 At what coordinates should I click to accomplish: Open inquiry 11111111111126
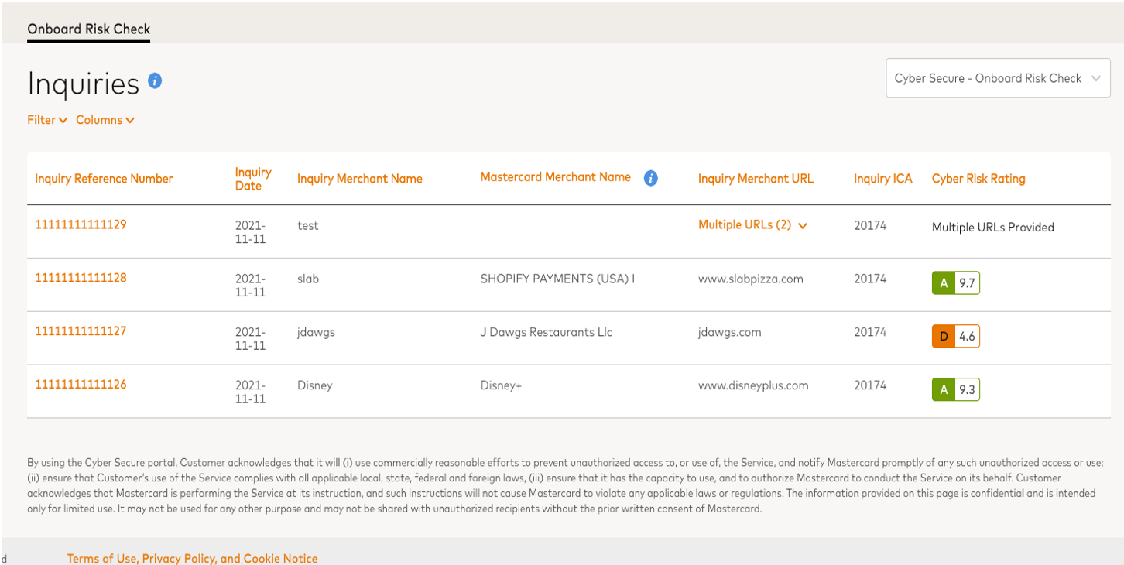click(81, 385)
